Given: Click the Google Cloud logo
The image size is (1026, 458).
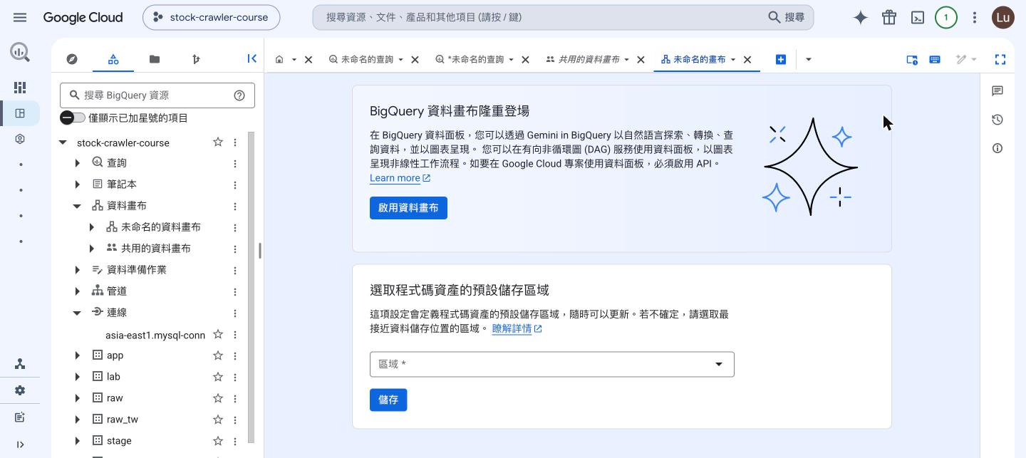Looking at the screenshot, I should [x=83, y=17].
